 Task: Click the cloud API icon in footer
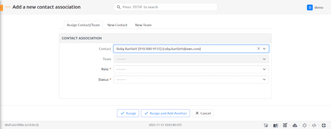[294, 125]
